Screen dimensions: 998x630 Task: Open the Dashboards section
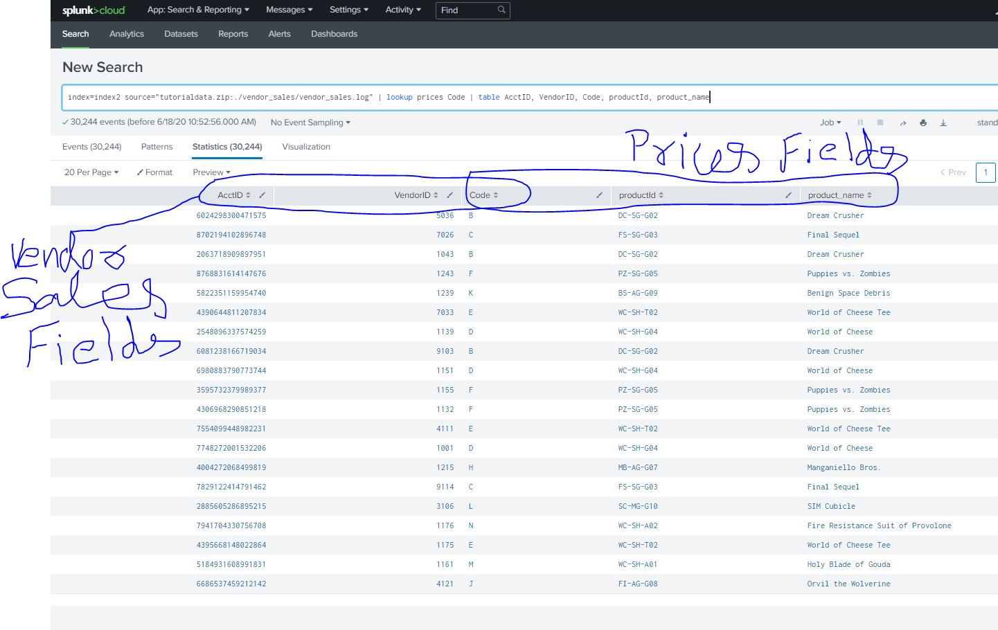pos(334,33)
